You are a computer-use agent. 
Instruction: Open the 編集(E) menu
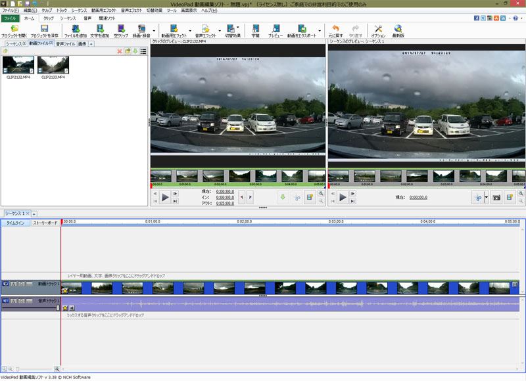(30, 11)
